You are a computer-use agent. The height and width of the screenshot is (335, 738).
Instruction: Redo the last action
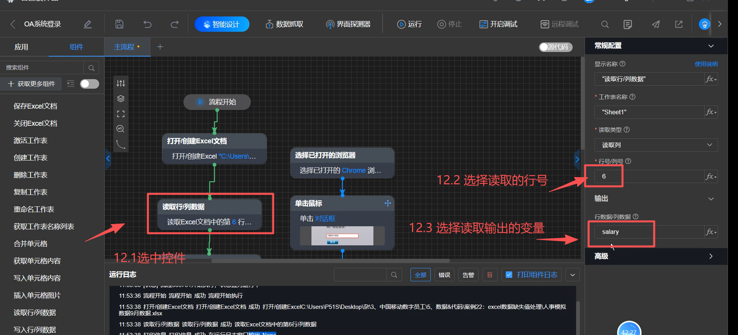tap(174, 24)
